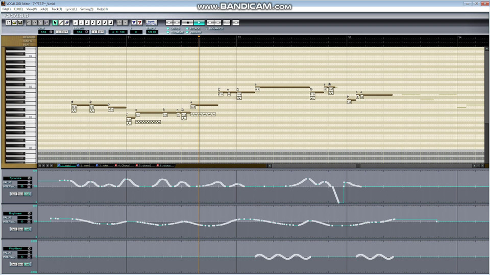
Task: Jump to the end of the song
Action: (x=218, y=23)
